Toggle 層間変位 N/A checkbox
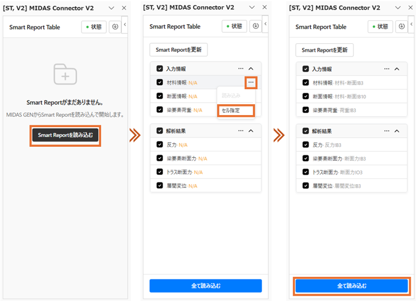 160,185
